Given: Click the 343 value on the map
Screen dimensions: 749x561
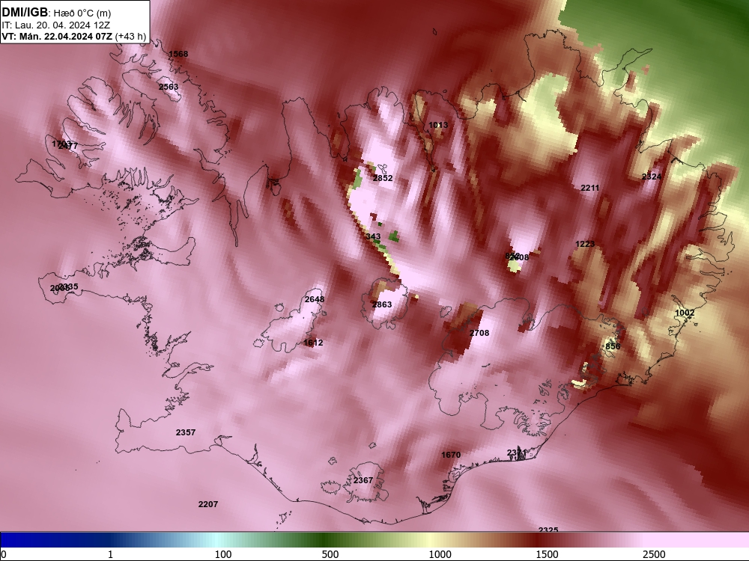Looking at the screenshot, I should pos(374,236).
